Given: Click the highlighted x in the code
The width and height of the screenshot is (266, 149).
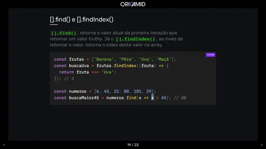Looking at the screenshot, I should 153,98.
